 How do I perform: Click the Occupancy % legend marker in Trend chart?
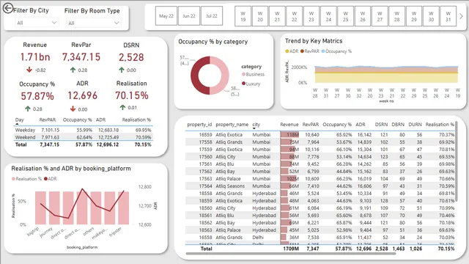click(323, 51)
